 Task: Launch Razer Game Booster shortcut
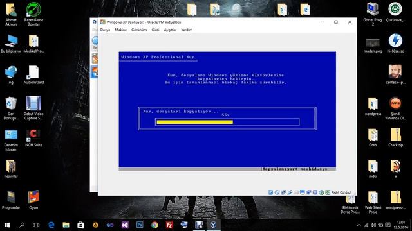tap(33, 14)
